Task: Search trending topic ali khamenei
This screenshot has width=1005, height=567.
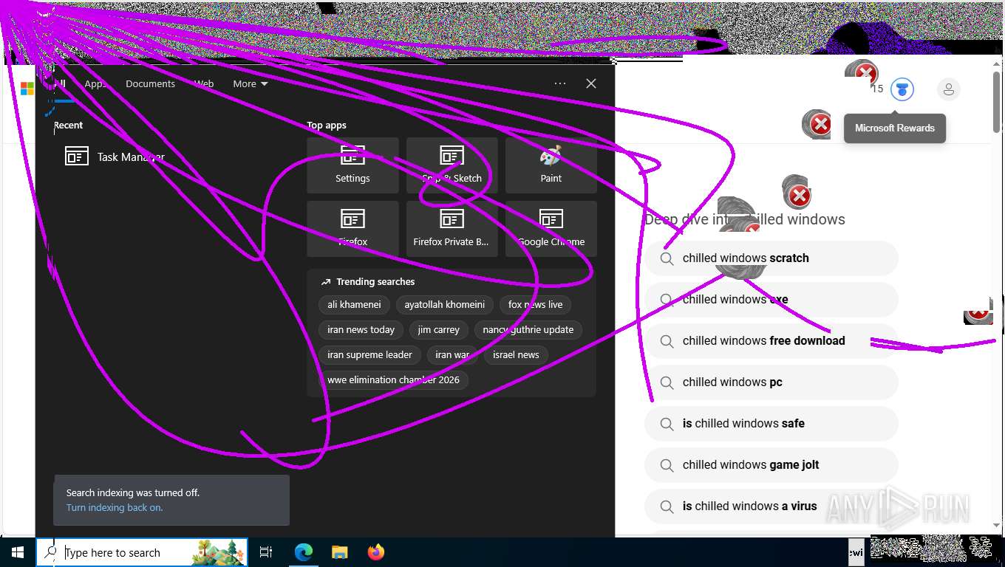Action: [x=355, y=304]
